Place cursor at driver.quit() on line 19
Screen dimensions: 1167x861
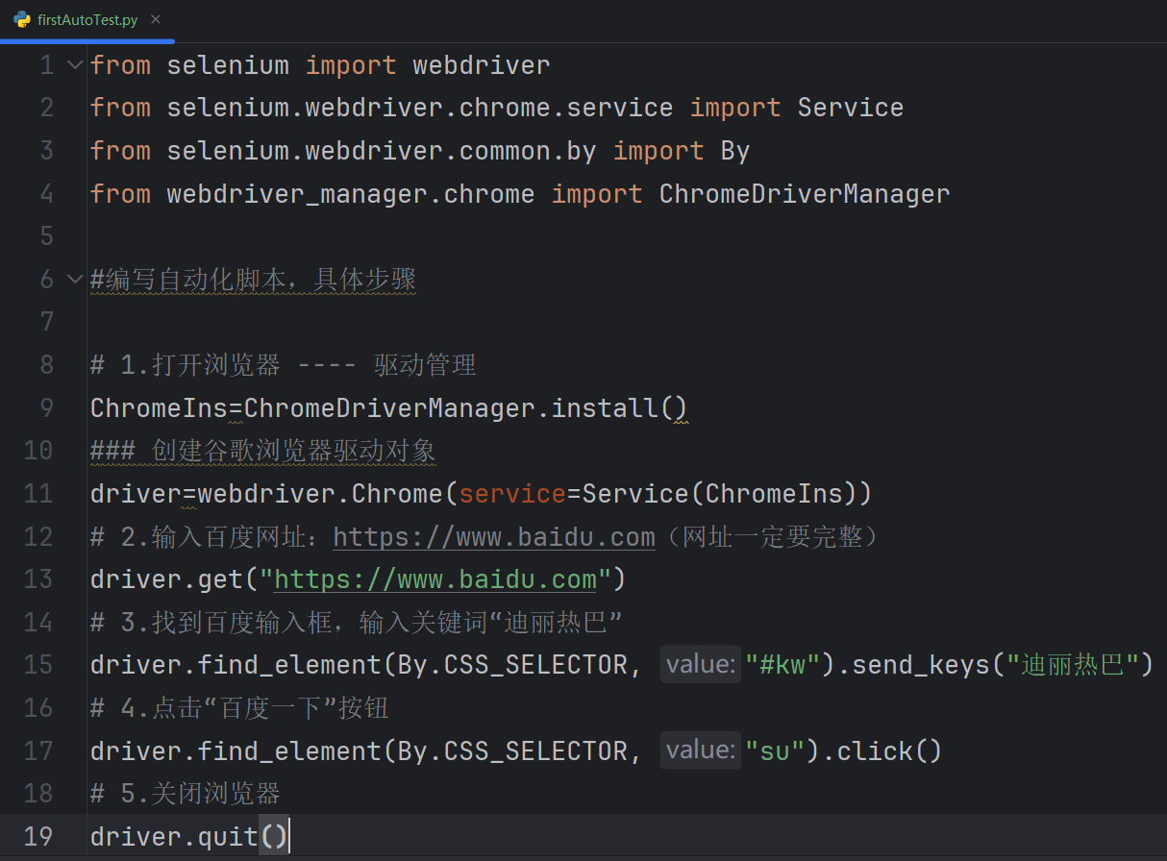188,836
